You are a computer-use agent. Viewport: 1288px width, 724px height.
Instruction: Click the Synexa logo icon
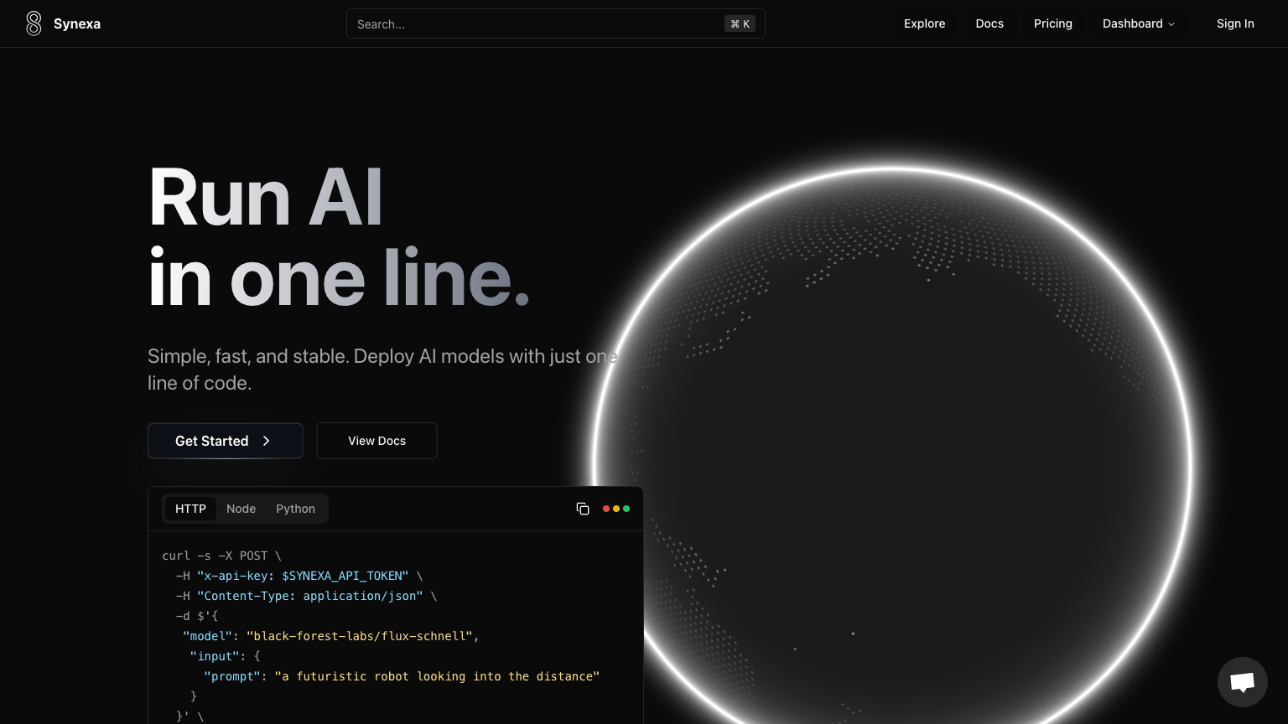(34, 23)
